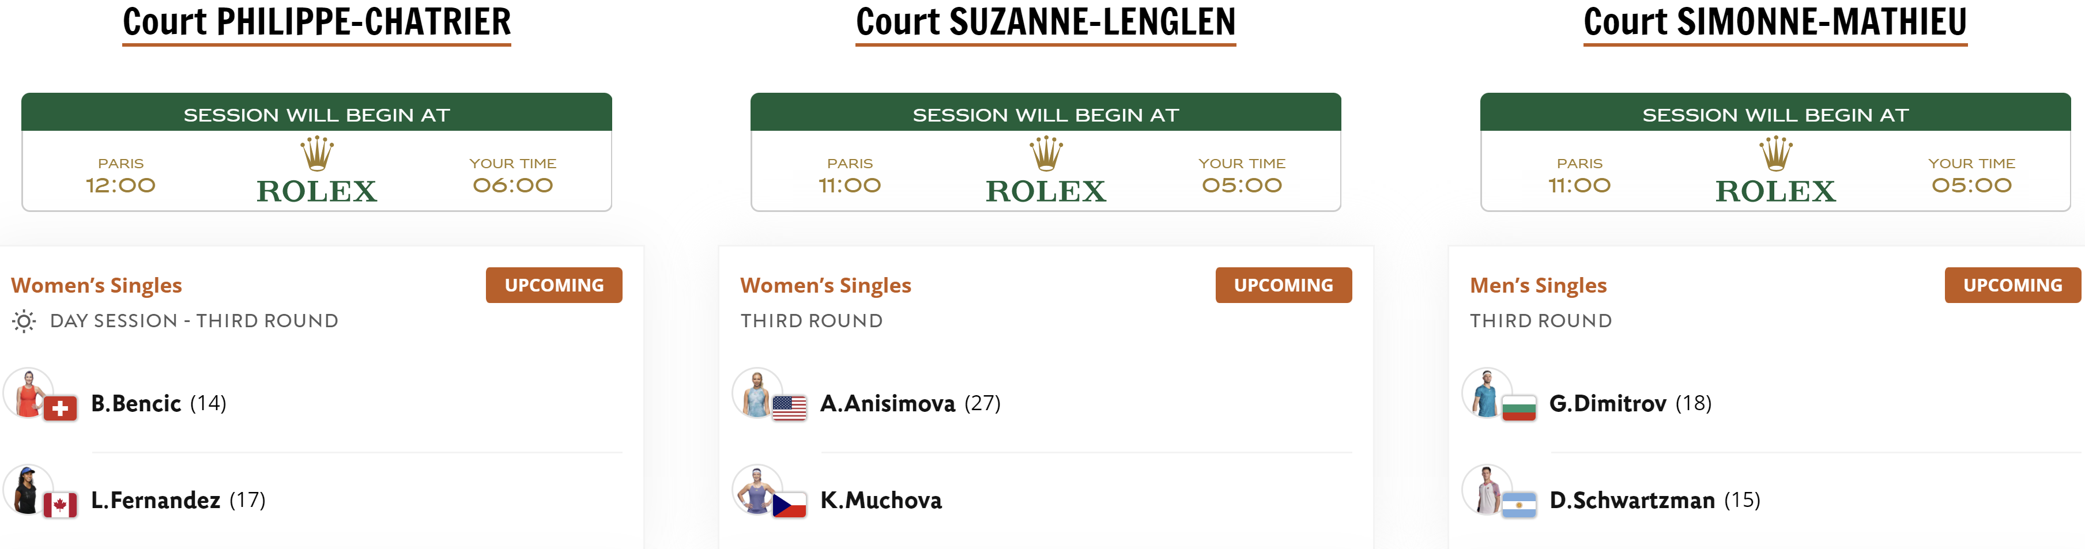The image size is (2085, 549).
Task: Open the Court SIMONNE-MATHIEU heading
Action: point(1775,22)
